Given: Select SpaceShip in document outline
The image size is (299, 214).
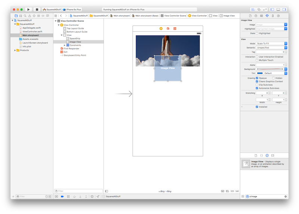Looking at the screenshot, I should click(75, 38).
